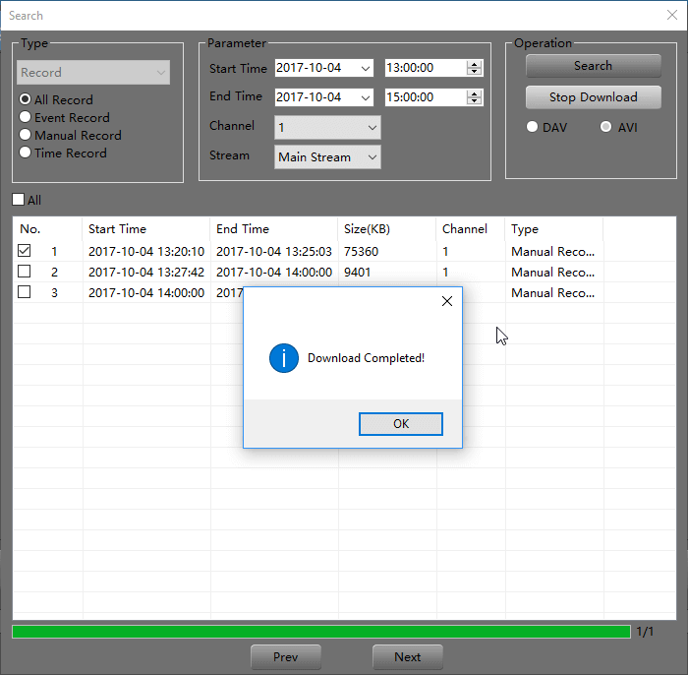Click the blue information icon
This screenshot has width=688, height=675.
(283, 358)
